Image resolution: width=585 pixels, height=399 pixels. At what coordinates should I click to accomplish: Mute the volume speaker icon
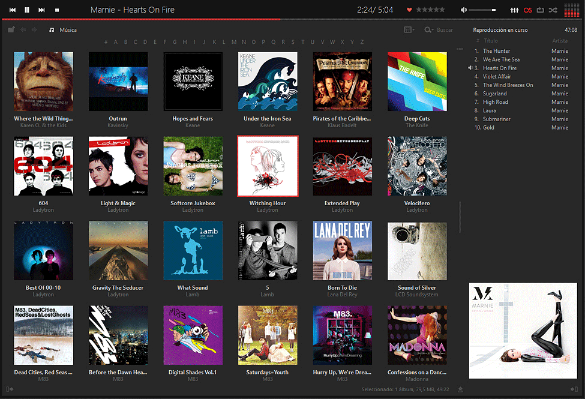pos(463,10)
